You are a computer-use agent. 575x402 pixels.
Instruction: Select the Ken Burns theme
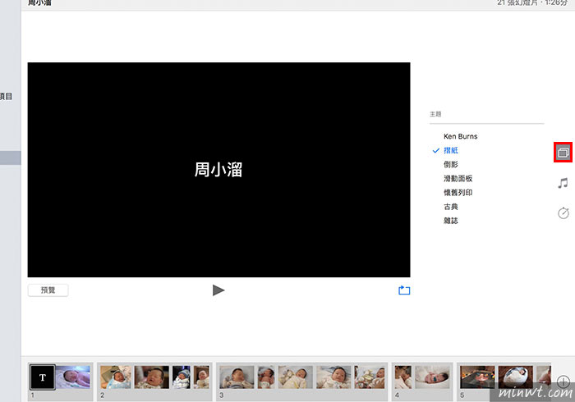[461, 136]
